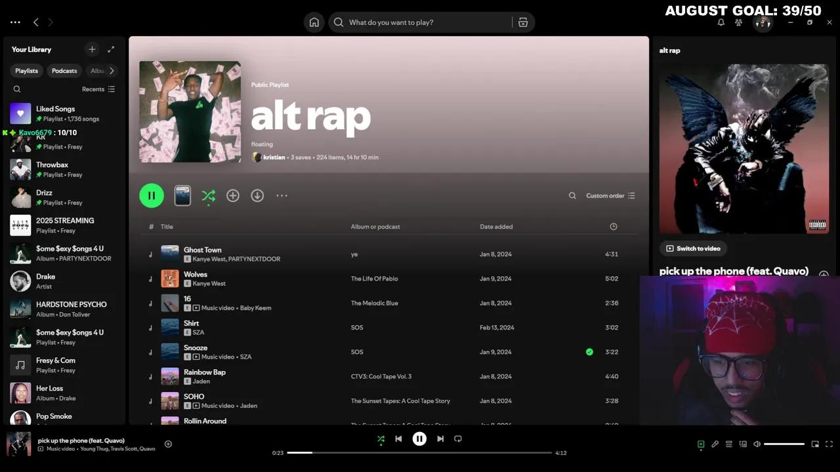Open Kanye West link under Wolves
This screenshot has height=472, width=840.
point(209,284)
